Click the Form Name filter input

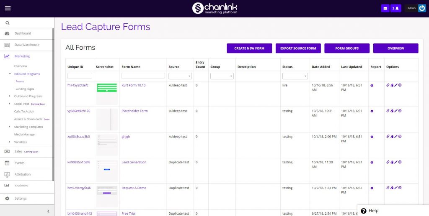pos(143,76)
